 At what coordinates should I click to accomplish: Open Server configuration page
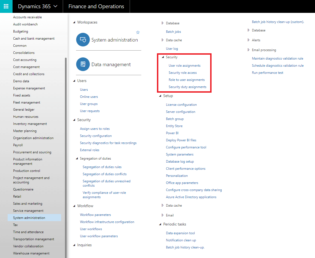click(181, 112)
